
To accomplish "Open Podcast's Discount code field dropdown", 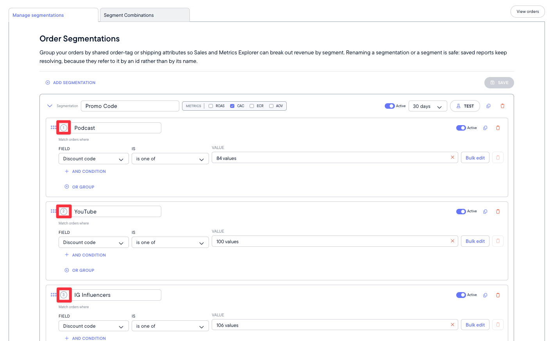I will click(x=94, y=159).
